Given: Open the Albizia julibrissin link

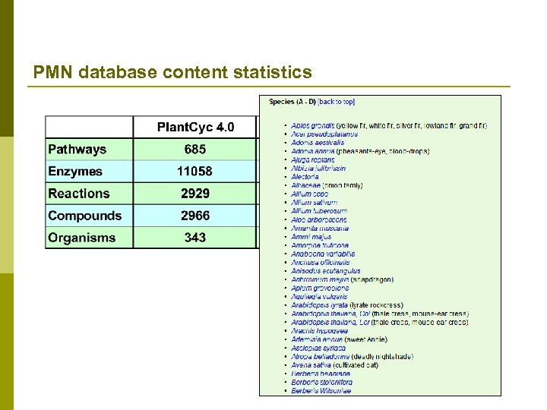Looking at the screenshot, I should 318,169.
